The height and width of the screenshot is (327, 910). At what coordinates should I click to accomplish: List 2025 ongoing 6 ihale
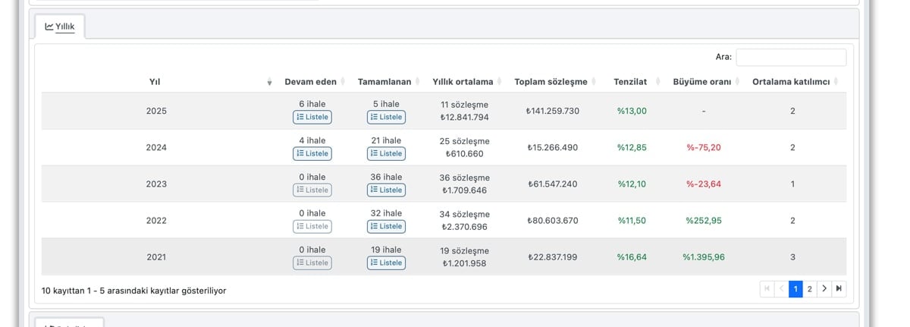312,117
